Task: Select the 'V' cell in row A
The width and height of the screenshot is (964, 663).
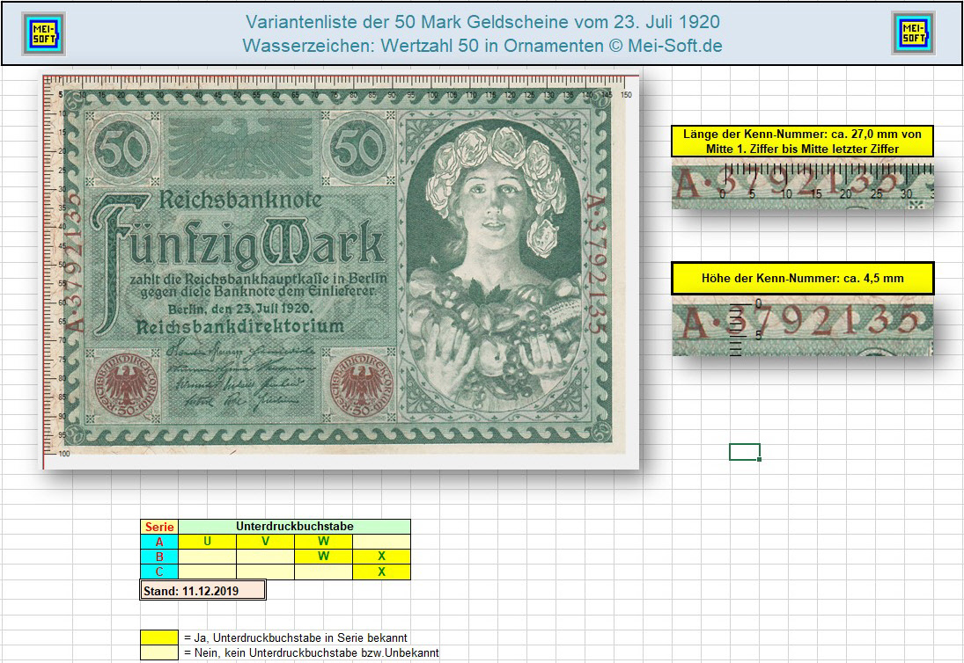Action: click(x=266, y=542)
